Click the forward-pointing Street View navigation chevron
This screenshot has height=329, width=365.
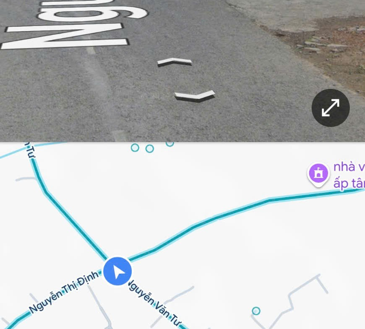[175, 62]
